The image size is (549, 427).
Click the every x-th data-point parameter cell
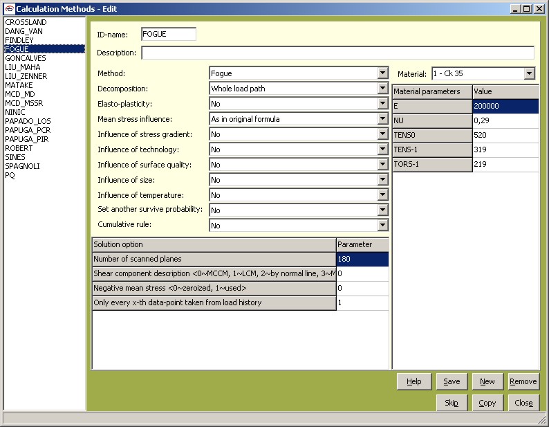tap(362, 302)
